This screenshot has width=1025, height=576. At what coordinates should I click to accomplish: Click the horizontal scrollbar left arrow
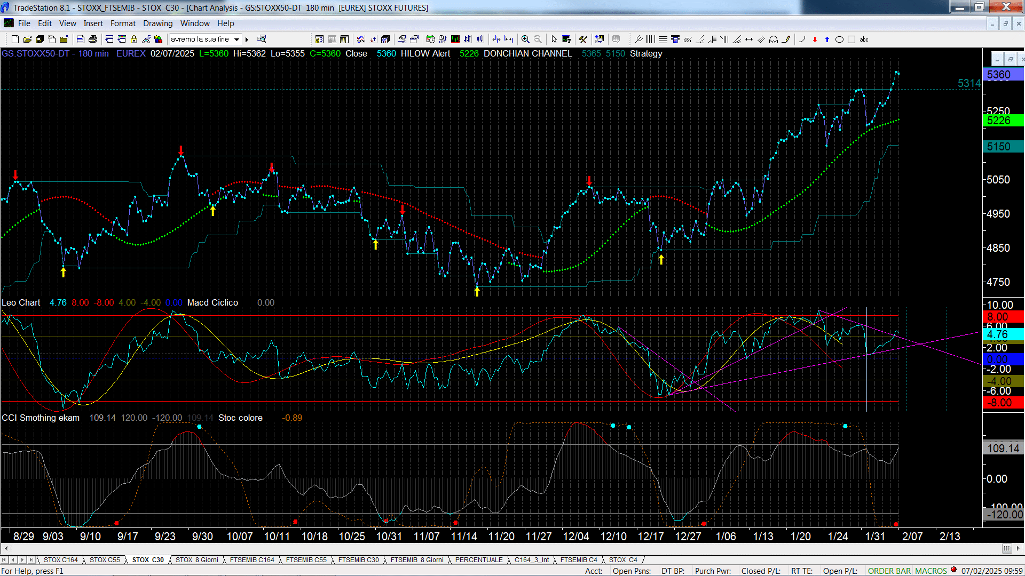[x=6, y=548]
